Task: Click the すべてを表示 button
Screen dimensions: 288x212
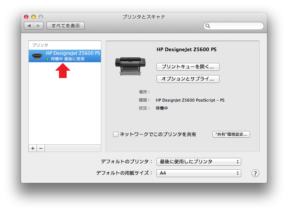Action: coord(66,26)
